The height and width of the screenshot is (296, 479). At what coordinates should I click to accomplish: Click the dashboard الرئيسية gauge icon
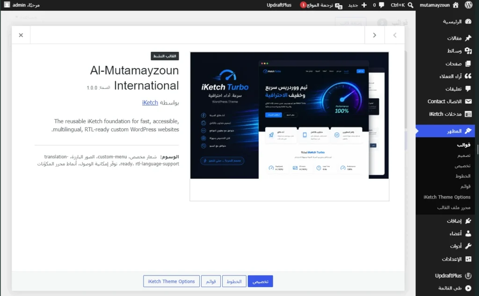click(x=468, y=21)
